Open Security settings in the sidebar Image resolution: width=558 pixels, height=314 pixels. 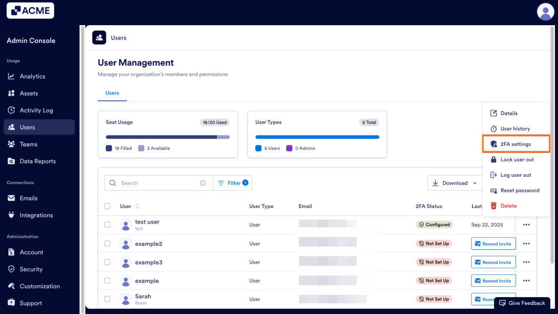(31, 269)
